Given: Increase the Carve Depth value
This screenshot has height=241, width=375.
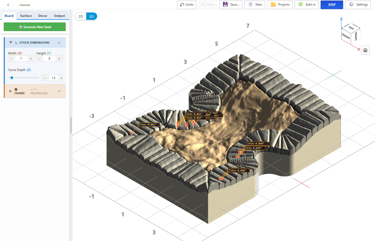Looking at the screenshot, I should pos(61,78).
